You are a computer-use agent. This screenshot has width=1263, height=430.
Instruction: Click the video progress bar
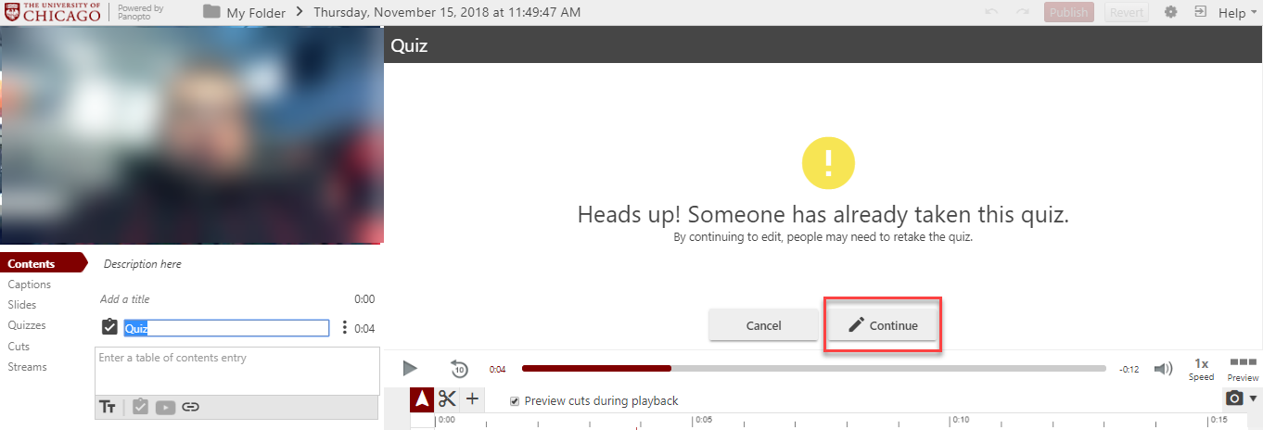(813, 369)
